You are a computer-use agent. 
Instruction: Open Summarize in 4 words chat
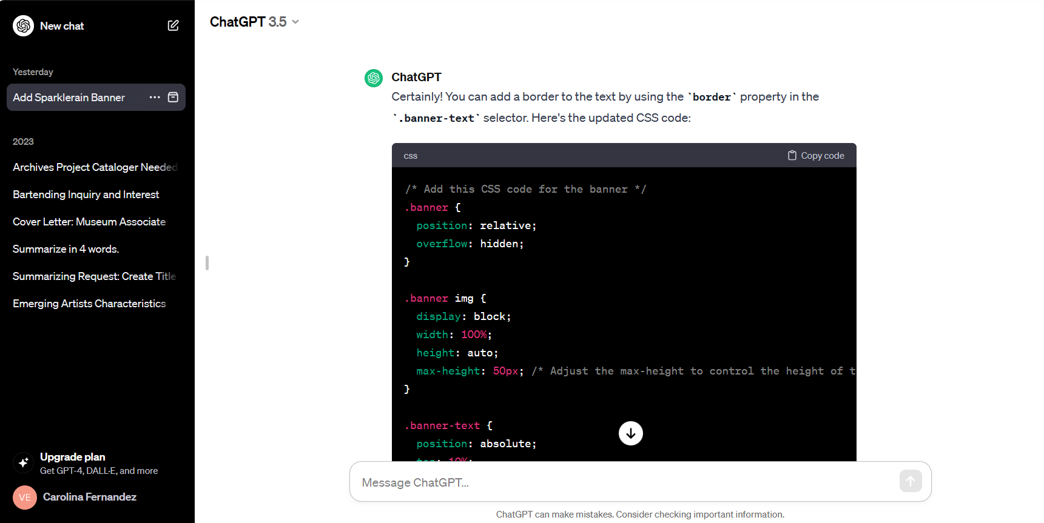[x=96, y=249]
